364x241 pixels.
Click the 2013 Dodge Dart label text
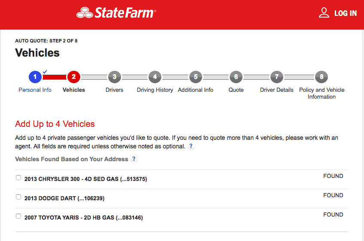click(x=64, y=199)
